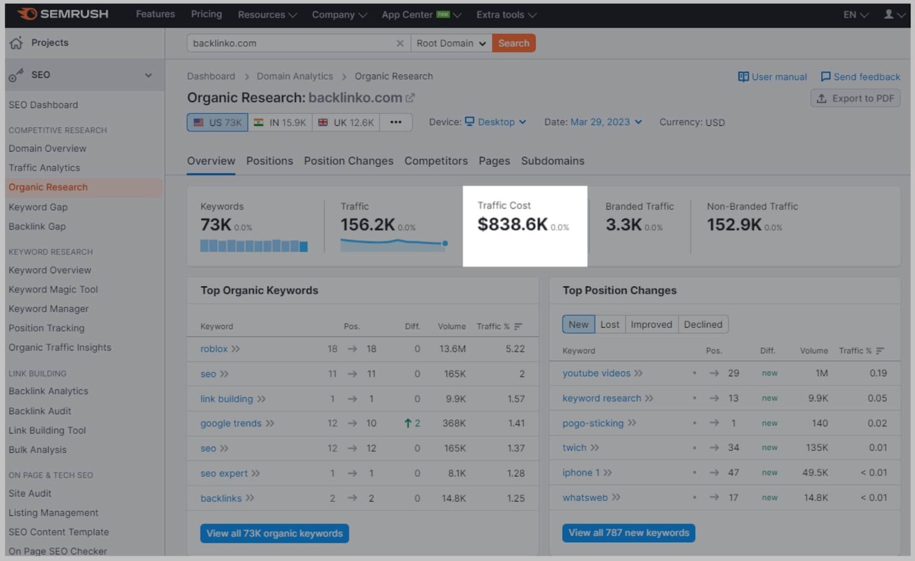Viewport: 915px width, 561px height.
Task: Open Traffic Analytics in the sidebar
Action: (44, 168)
